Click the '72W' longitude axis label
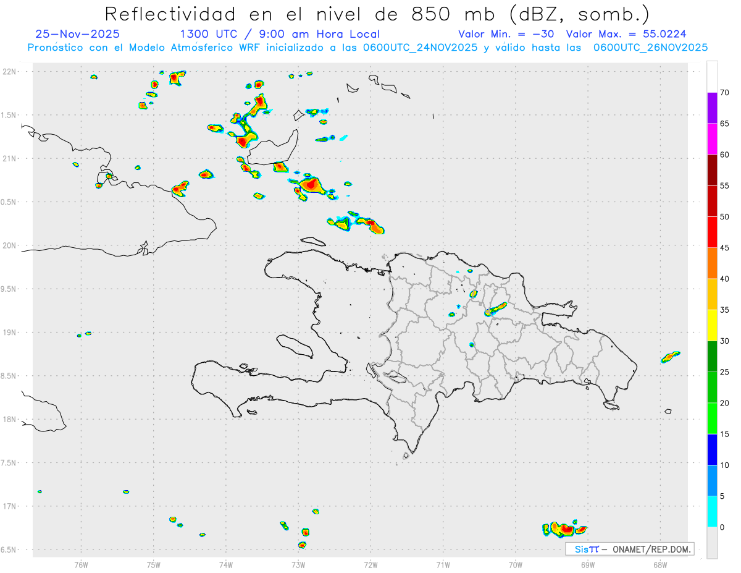This screenshot has height=573, width=741. 371,564
